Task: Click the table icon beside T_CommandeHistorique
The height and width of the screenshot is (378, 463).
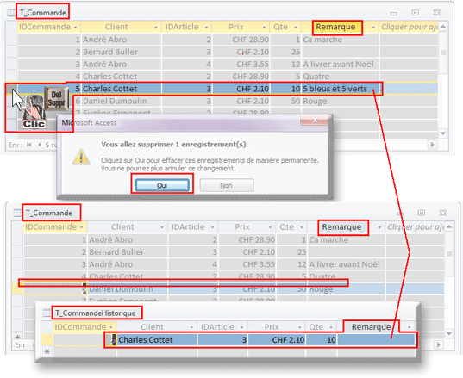Action: [x=47, y=313]
